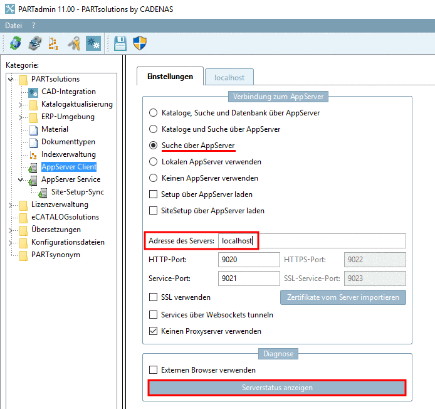Click the Lizenzverwaltung folder icon

pos(24,205)
